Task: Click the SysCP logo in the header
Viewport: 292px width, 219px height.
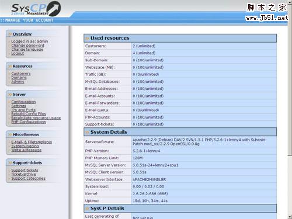Action: click(36, 9)
